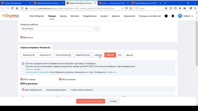This screenshot has height=111, width=198.
Task: Open Скачать тарифы link
Action: (33, 69)
